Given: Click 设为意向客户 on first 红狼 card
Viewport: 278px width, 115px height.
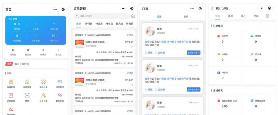Looking at the screenshot, I should pos(194,53).
